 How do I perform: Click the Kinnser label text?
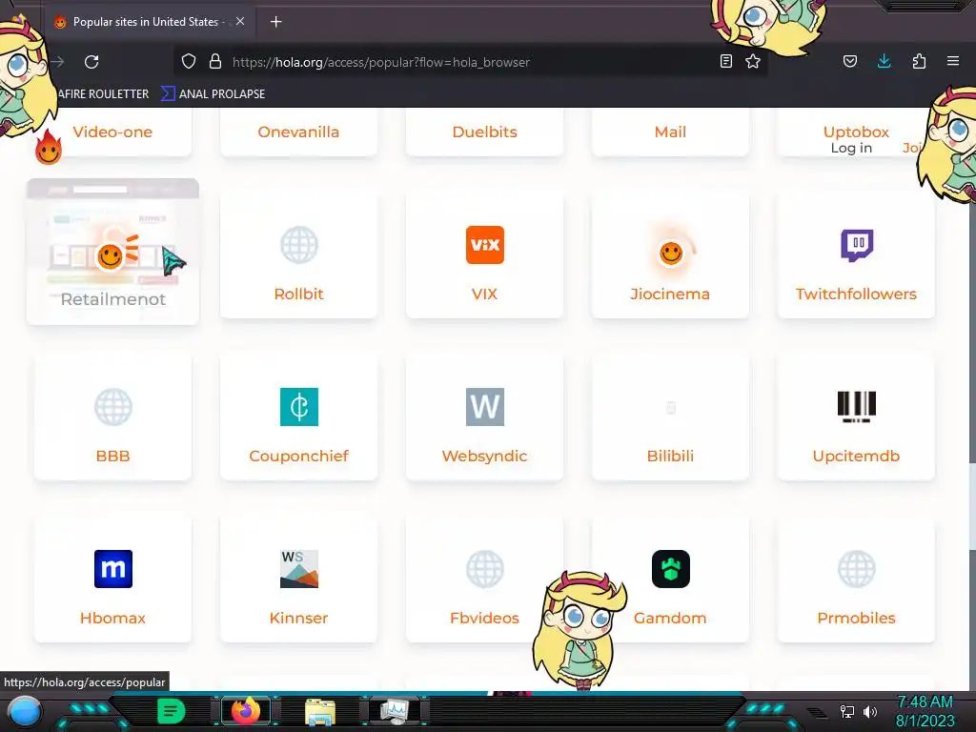pyautogui.click(x=298, y=618)
